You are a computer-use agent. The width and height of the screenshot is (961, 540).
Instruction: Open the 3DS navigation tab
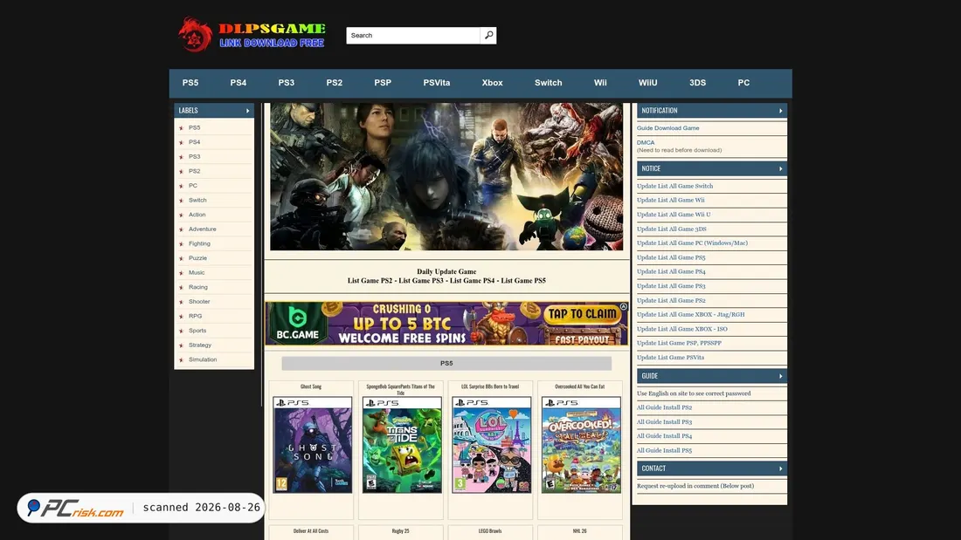point(697,83)
